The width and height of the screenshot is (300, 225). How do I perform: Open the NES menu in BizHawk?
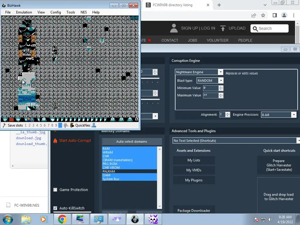83,12
